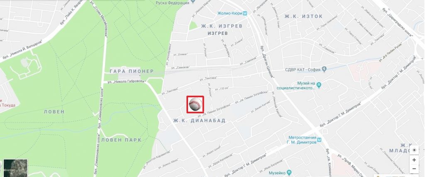The width and height of the screenshot is (425, 177).
Task: Click the ЛОВЕН ПАРК label
Action: (x=121, y=140)
